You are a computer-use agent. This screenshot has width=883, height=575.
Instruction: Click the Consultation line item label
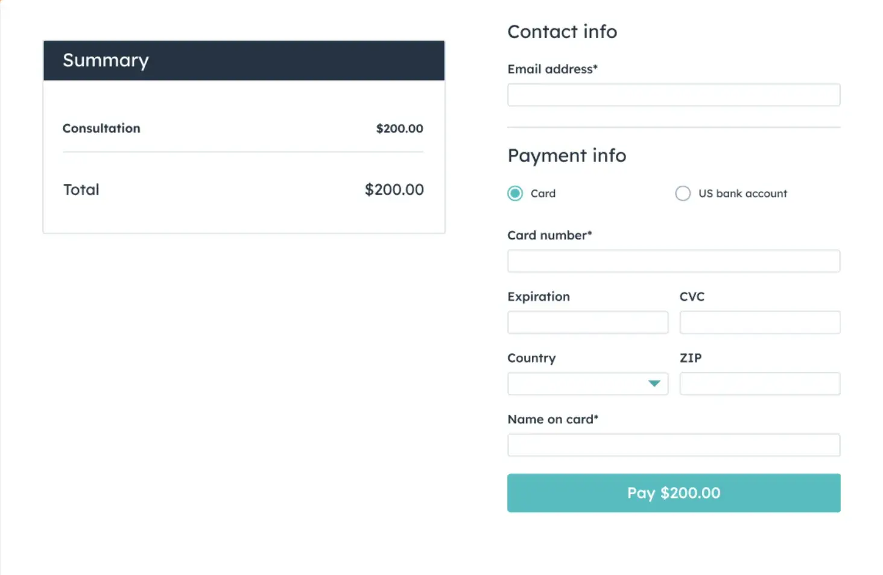pyautogui.click(x=101, y=128)
